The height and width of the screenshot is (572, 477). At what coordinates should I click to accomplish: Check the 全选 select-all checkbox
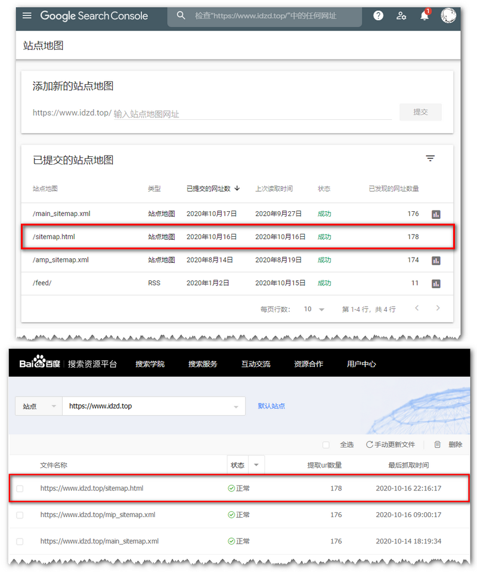pyautogui.click(x=326, y=444)
